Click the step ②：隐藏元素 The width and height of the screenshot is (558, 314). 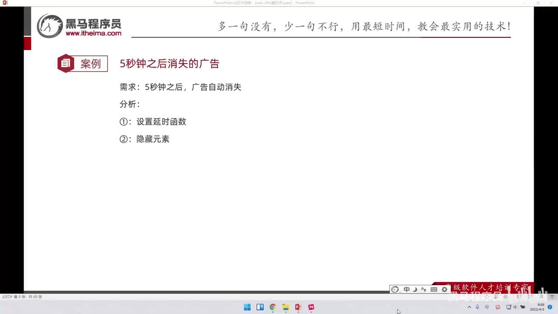point(145,139)
